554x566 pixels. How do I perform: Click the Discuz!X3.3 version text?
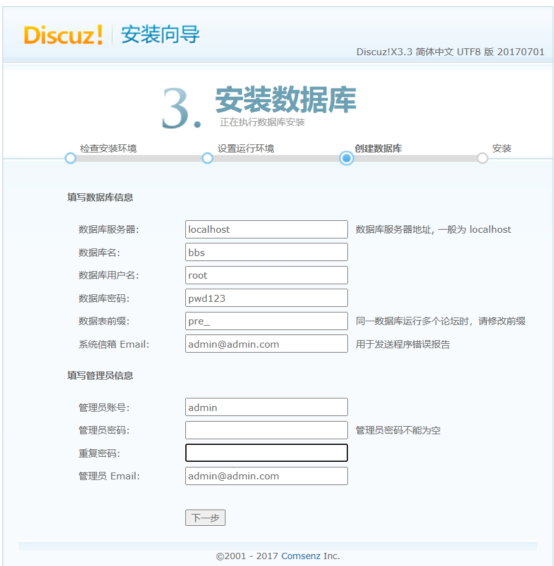click(450, 52)
